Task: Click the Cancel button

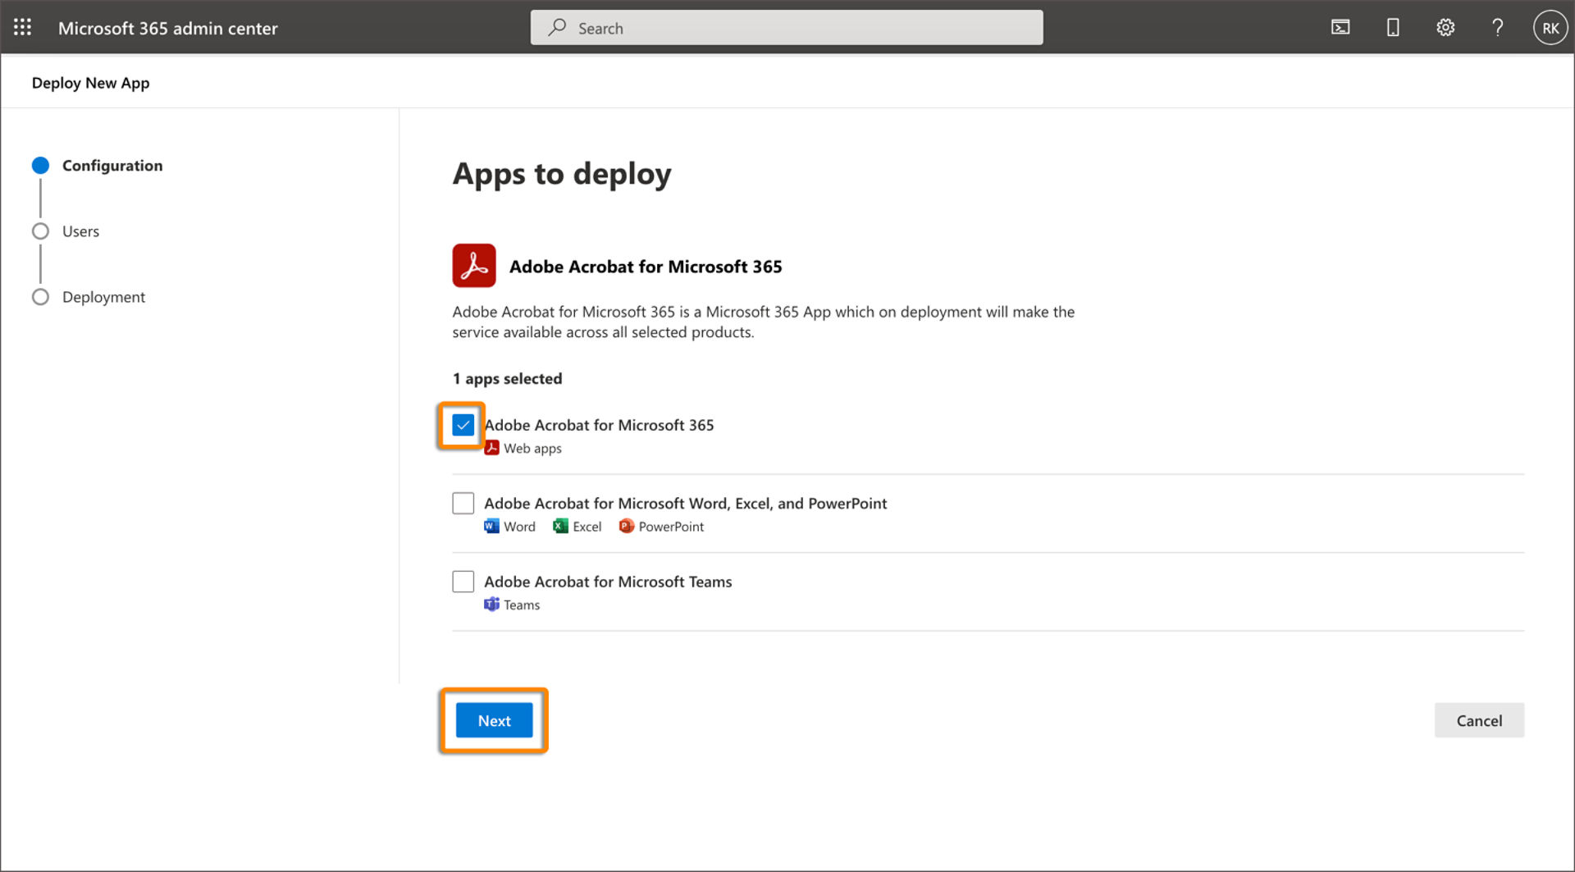Action: (x=1479, y=720)
